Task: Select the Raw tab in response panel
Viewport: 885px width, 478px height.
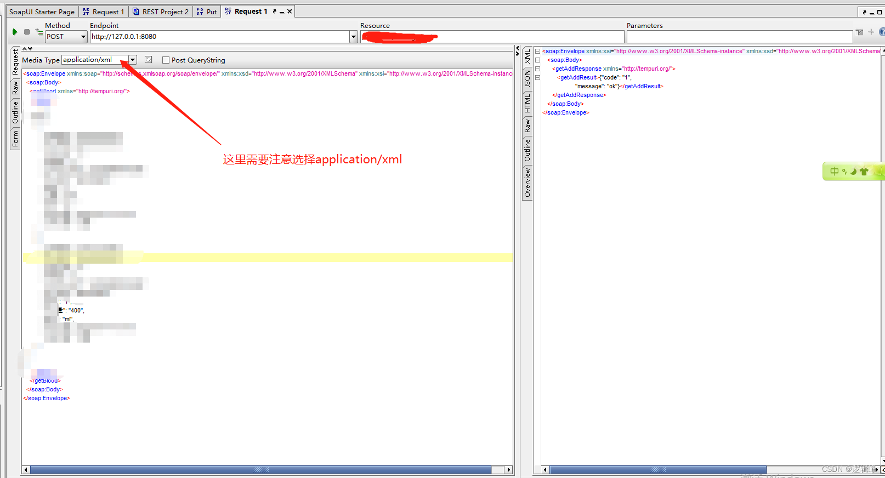Action: 527,126
